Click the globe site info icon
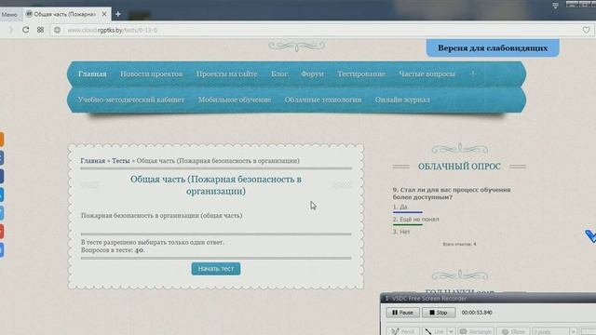Image resolution: width=596 pixels, height=335 pixels. 57,30
